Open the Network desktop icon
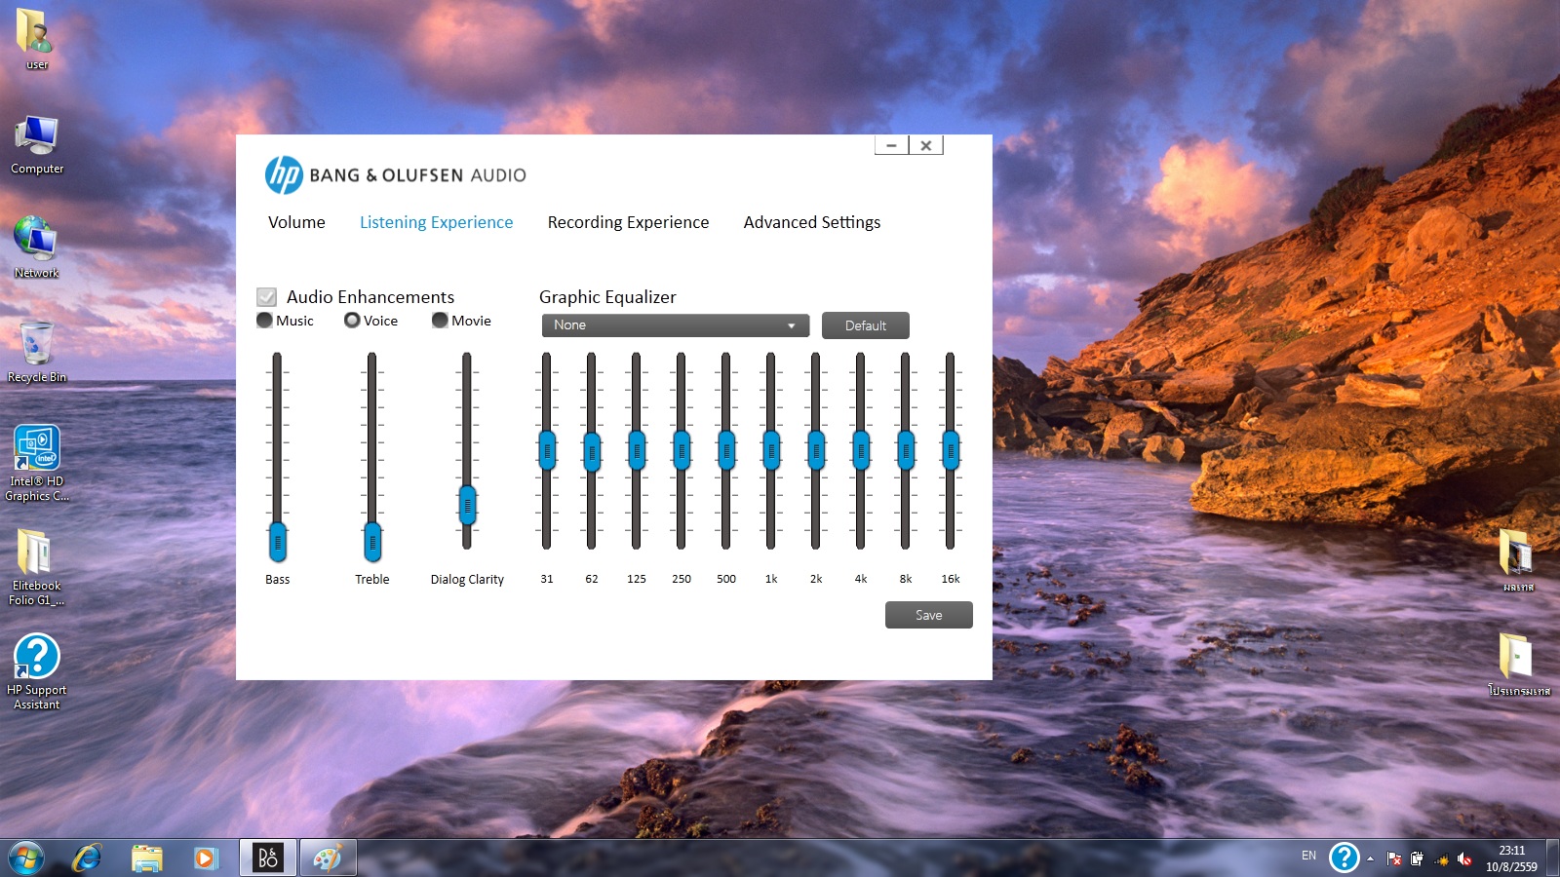This screenshot has width=1560, height=877. tap(36, 248)
